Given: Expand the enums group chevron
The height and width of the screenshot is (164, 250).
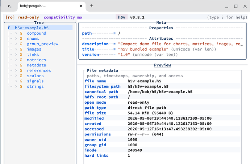Looking at the screenshot, I should 16,38.
